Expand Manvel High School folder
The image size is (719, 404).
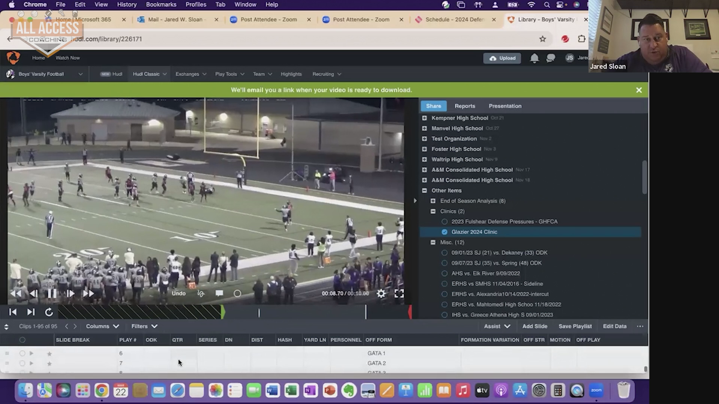click(424, 128)
